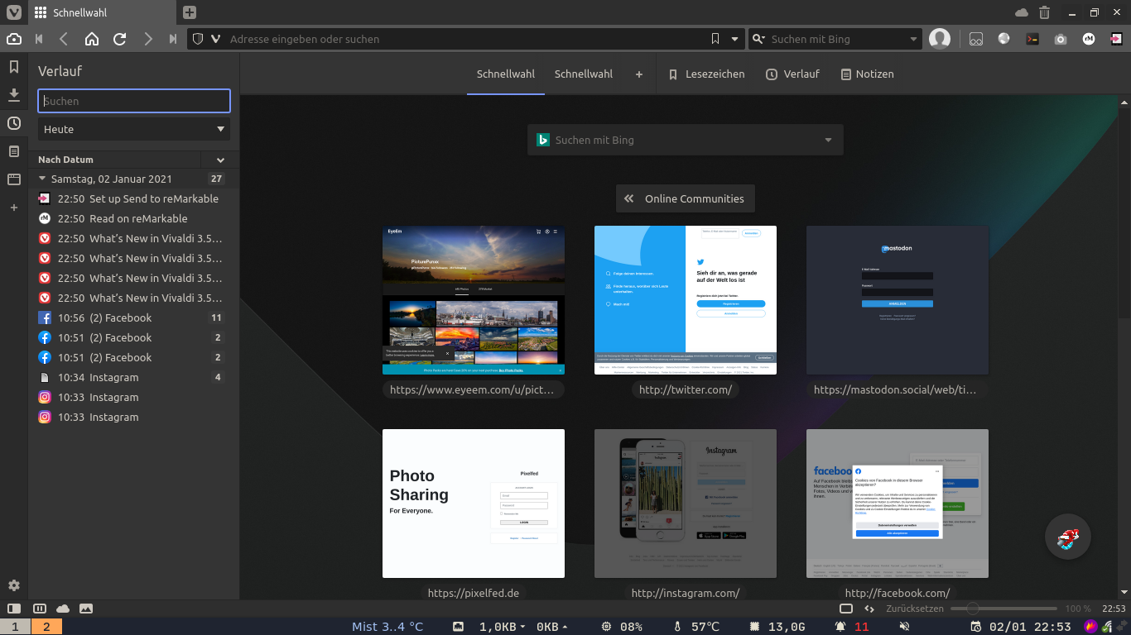Image resolution: width=1131 pixels, height=635 pixels.
Task: Open the Downloads panel in the sidebar
Action: coord(14,95)
